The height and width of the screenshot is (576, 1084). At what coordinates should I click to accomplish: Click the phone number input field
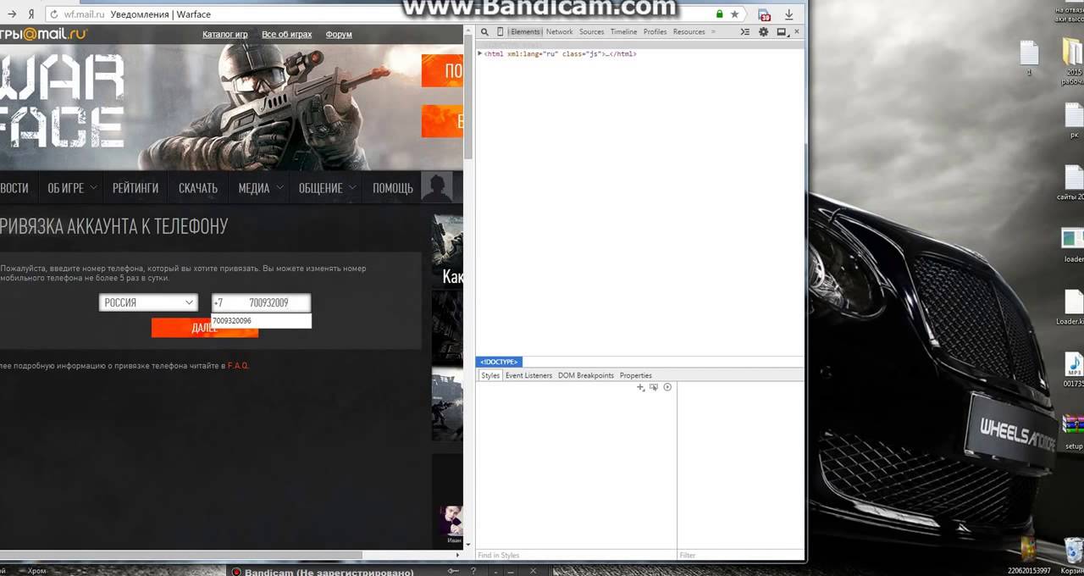click(x=261, y=302)
